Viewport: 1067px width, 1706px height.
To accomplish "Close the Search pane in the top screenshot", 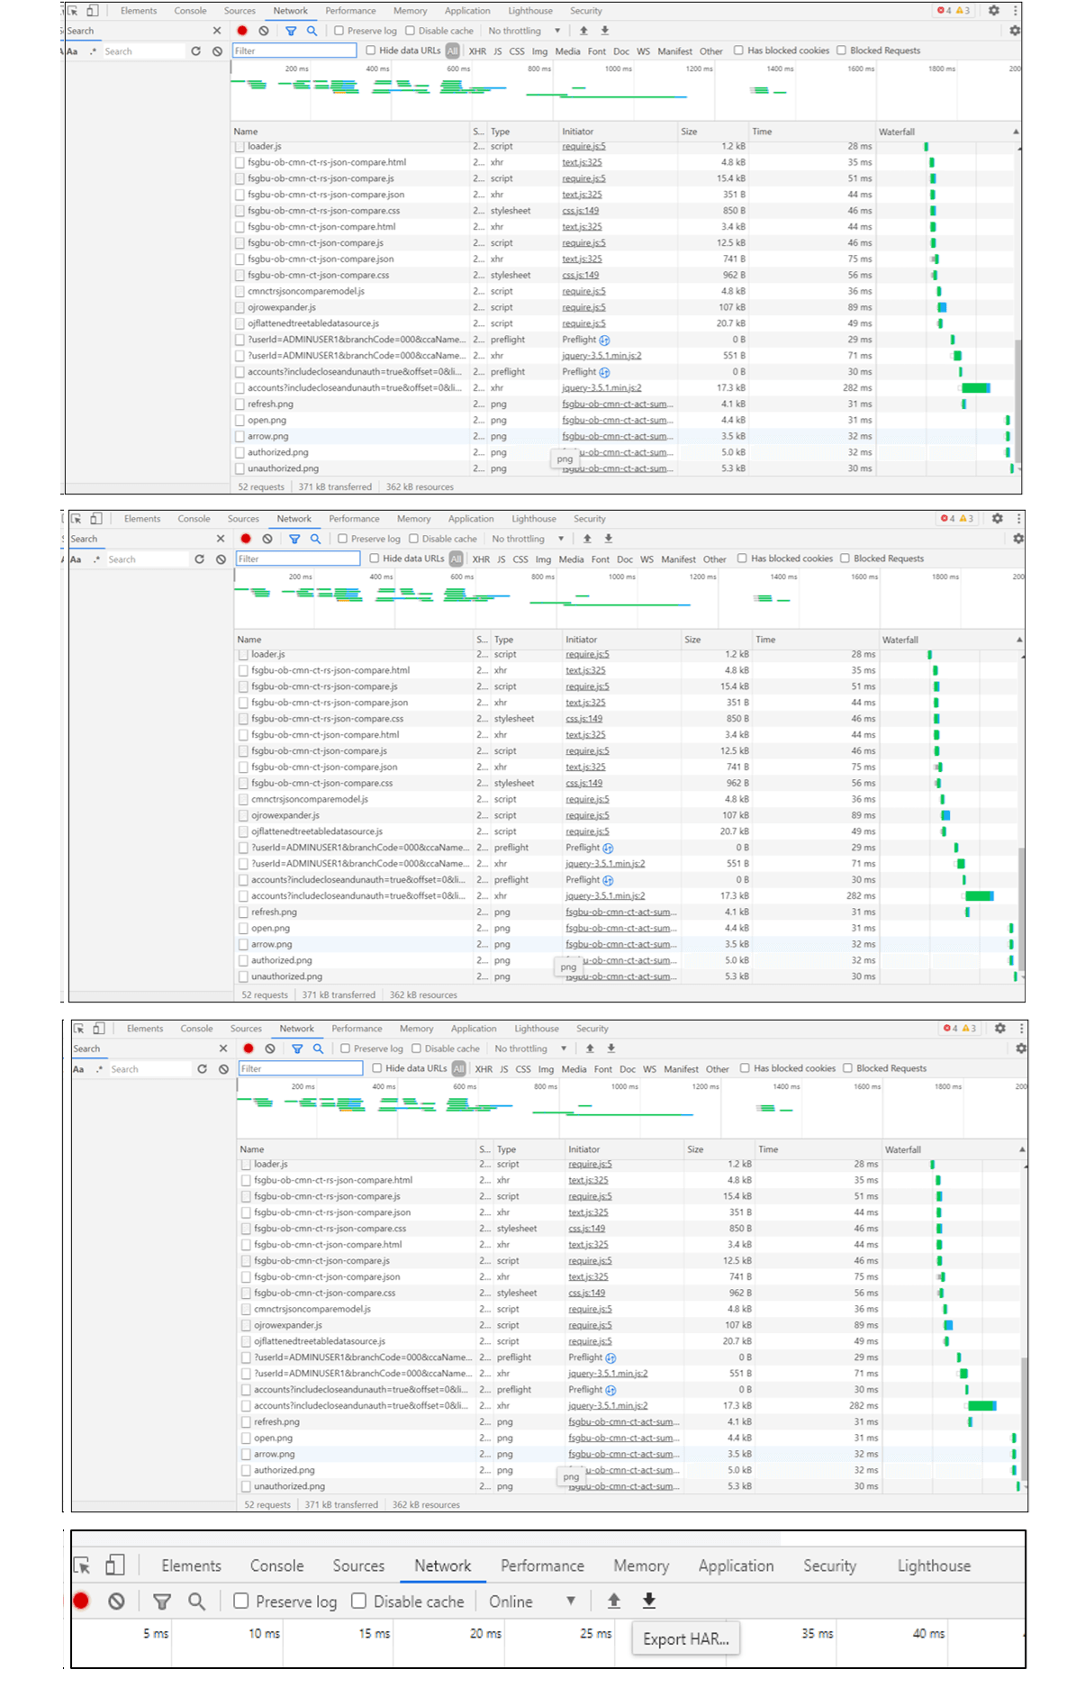I will pyautogui.click(x=217, y=31).
